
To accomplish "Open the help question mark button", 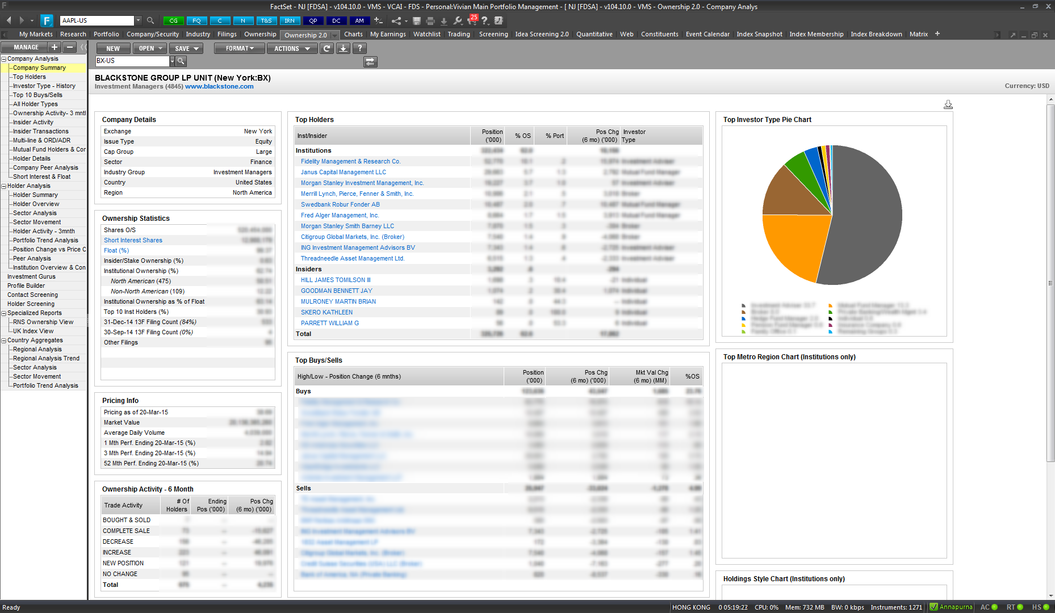I will pos(359,48).
